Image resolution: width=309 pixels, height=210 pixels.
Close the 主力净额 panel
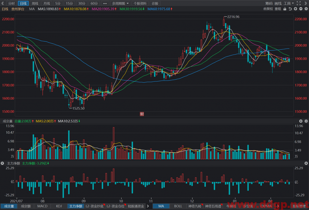tap(306, 163)
